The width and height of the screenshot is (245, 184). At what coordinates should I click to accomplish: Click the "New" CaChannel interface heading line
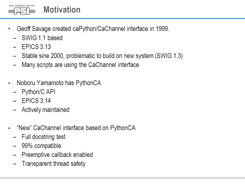point(76,128)
